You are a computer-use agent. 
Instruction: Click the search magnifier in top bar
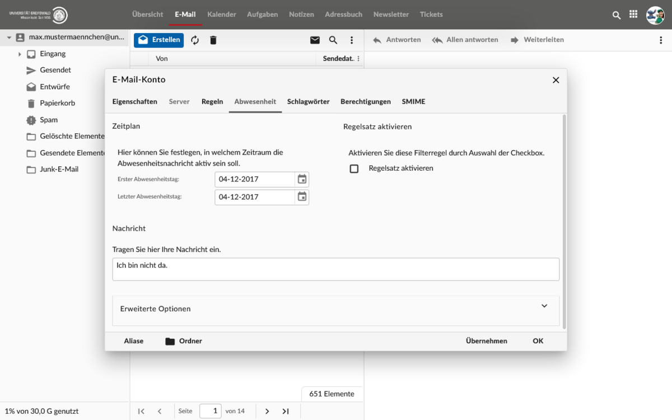pyautogui.click(x=617, y=15)
